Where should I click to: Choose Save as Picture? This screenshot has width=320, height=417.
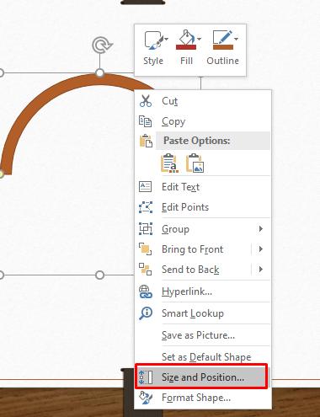[x=203, y=335]
